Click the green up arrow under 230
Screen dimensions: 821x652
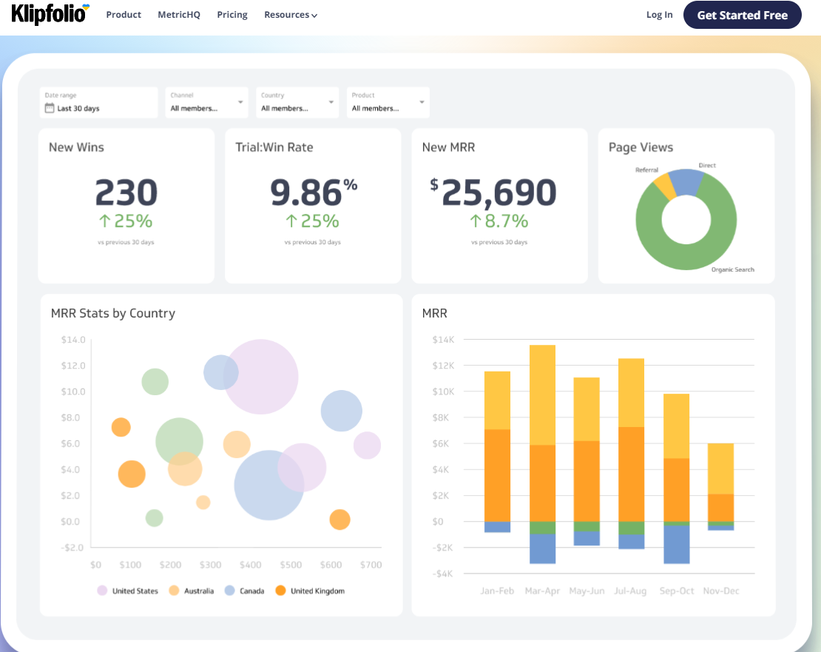[x=105, y=221]
